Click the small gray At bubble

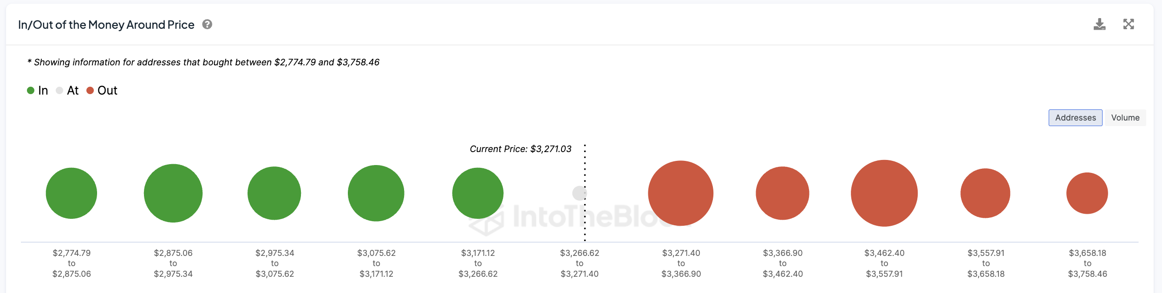click(x=578, y=193)
